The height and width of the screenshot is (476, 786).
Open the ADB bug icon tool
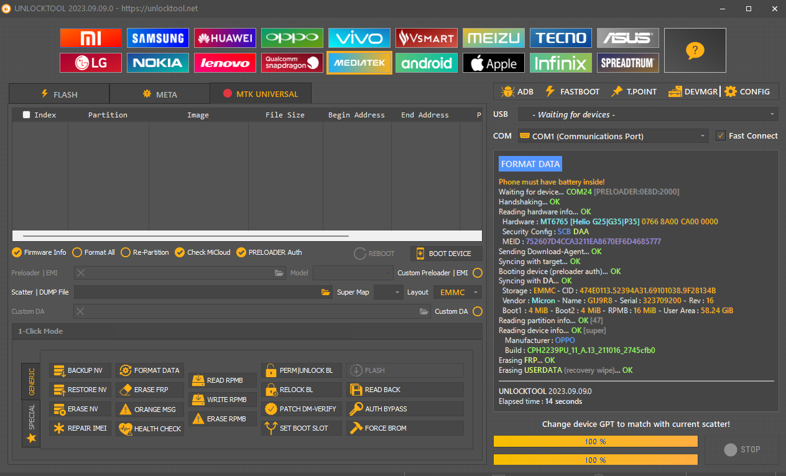pos(517,91)
